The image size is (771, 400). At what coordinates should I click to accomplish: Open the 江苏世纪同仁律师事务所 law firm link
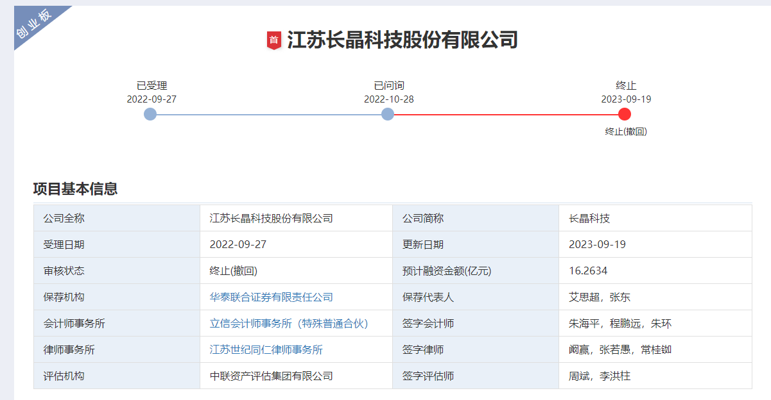266,349
